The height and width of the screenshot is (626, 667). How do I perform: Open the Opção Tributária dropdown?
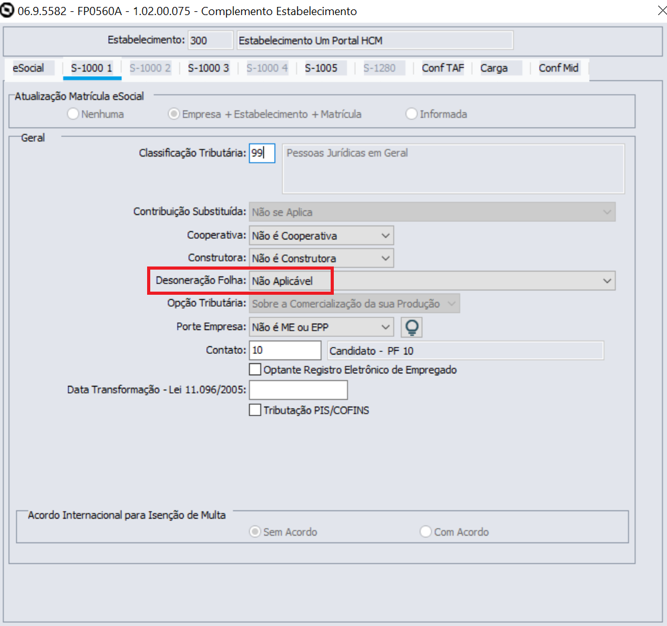pos(354,304)
